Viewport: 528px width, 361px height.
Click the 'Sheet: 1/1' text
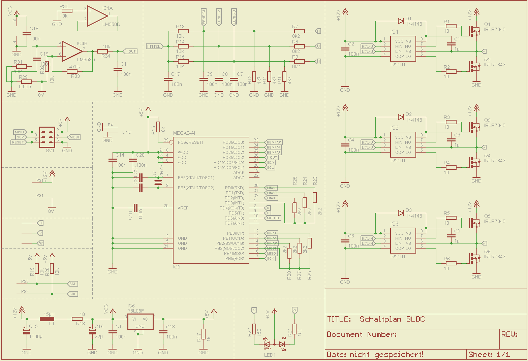click(489, 355)
